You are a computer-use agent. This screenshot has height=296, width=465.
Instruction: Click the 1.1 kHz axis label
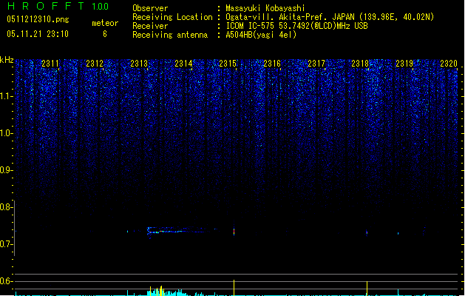point(6,96)
